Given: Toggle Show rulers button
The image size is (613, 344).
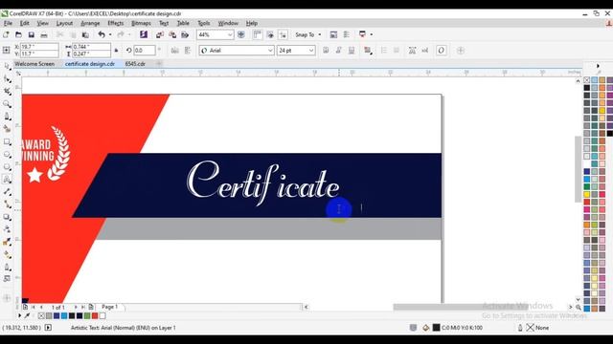Looking at the screenshot, I should pos(258,34).
